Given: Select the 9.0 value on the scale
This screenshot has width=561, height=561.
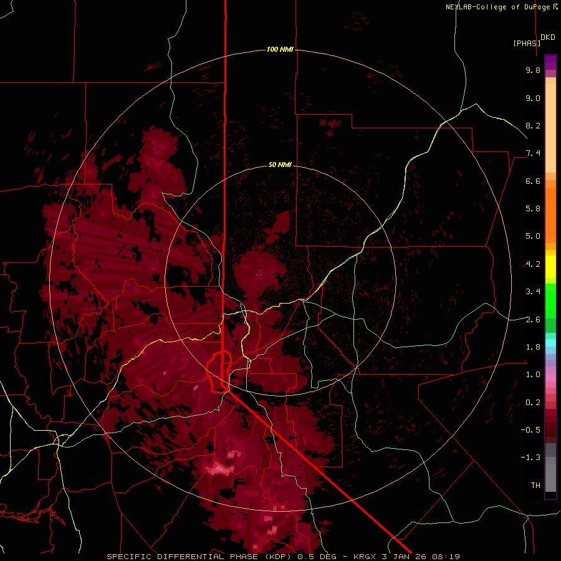Looking at the screenshot, I should tap(533, 98).
